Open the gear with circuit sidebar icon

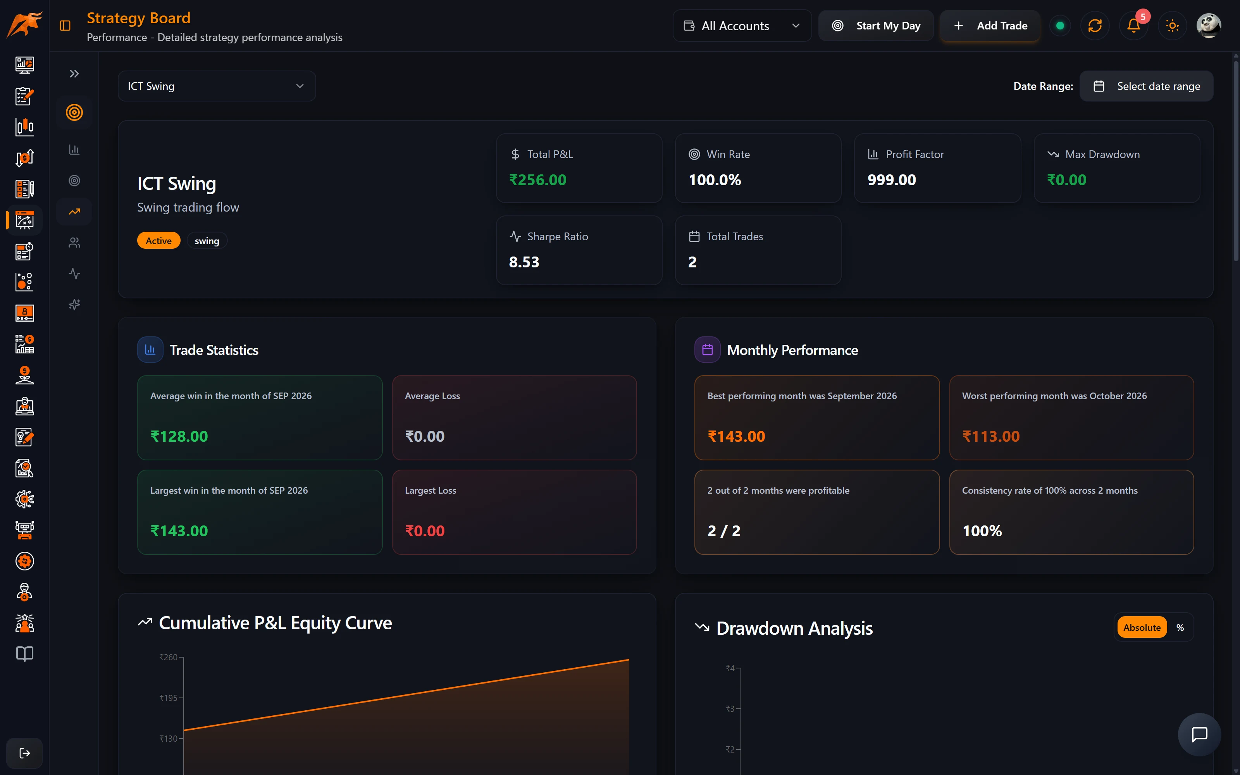(x=24, y=499)
